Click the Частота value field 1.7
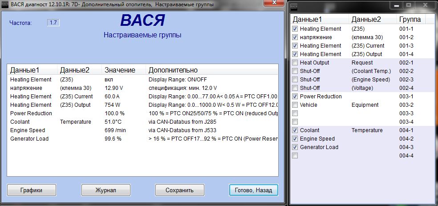The width and height of the screenshot is (438, 206). coord(53,23)
